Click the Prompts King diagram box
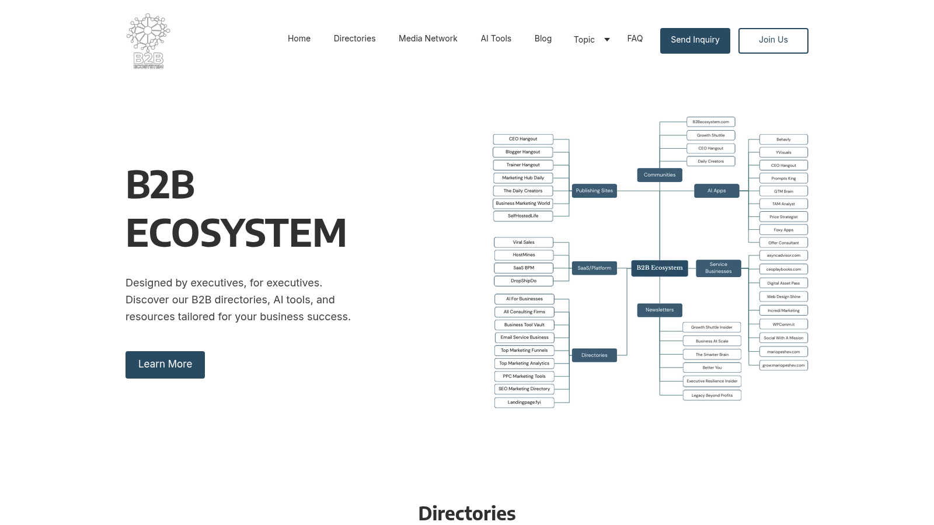 tap(783, 178)
